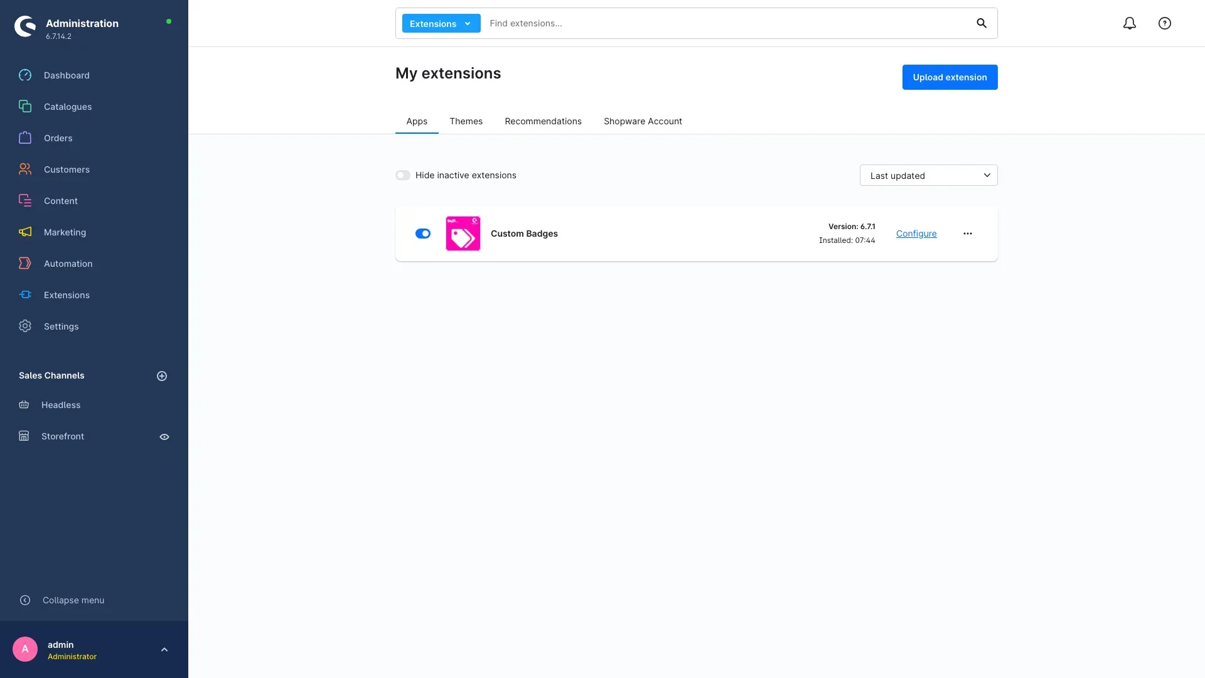Preview Storefront with the eye icon
This screenshot has height=678, width=1205.
164,437
